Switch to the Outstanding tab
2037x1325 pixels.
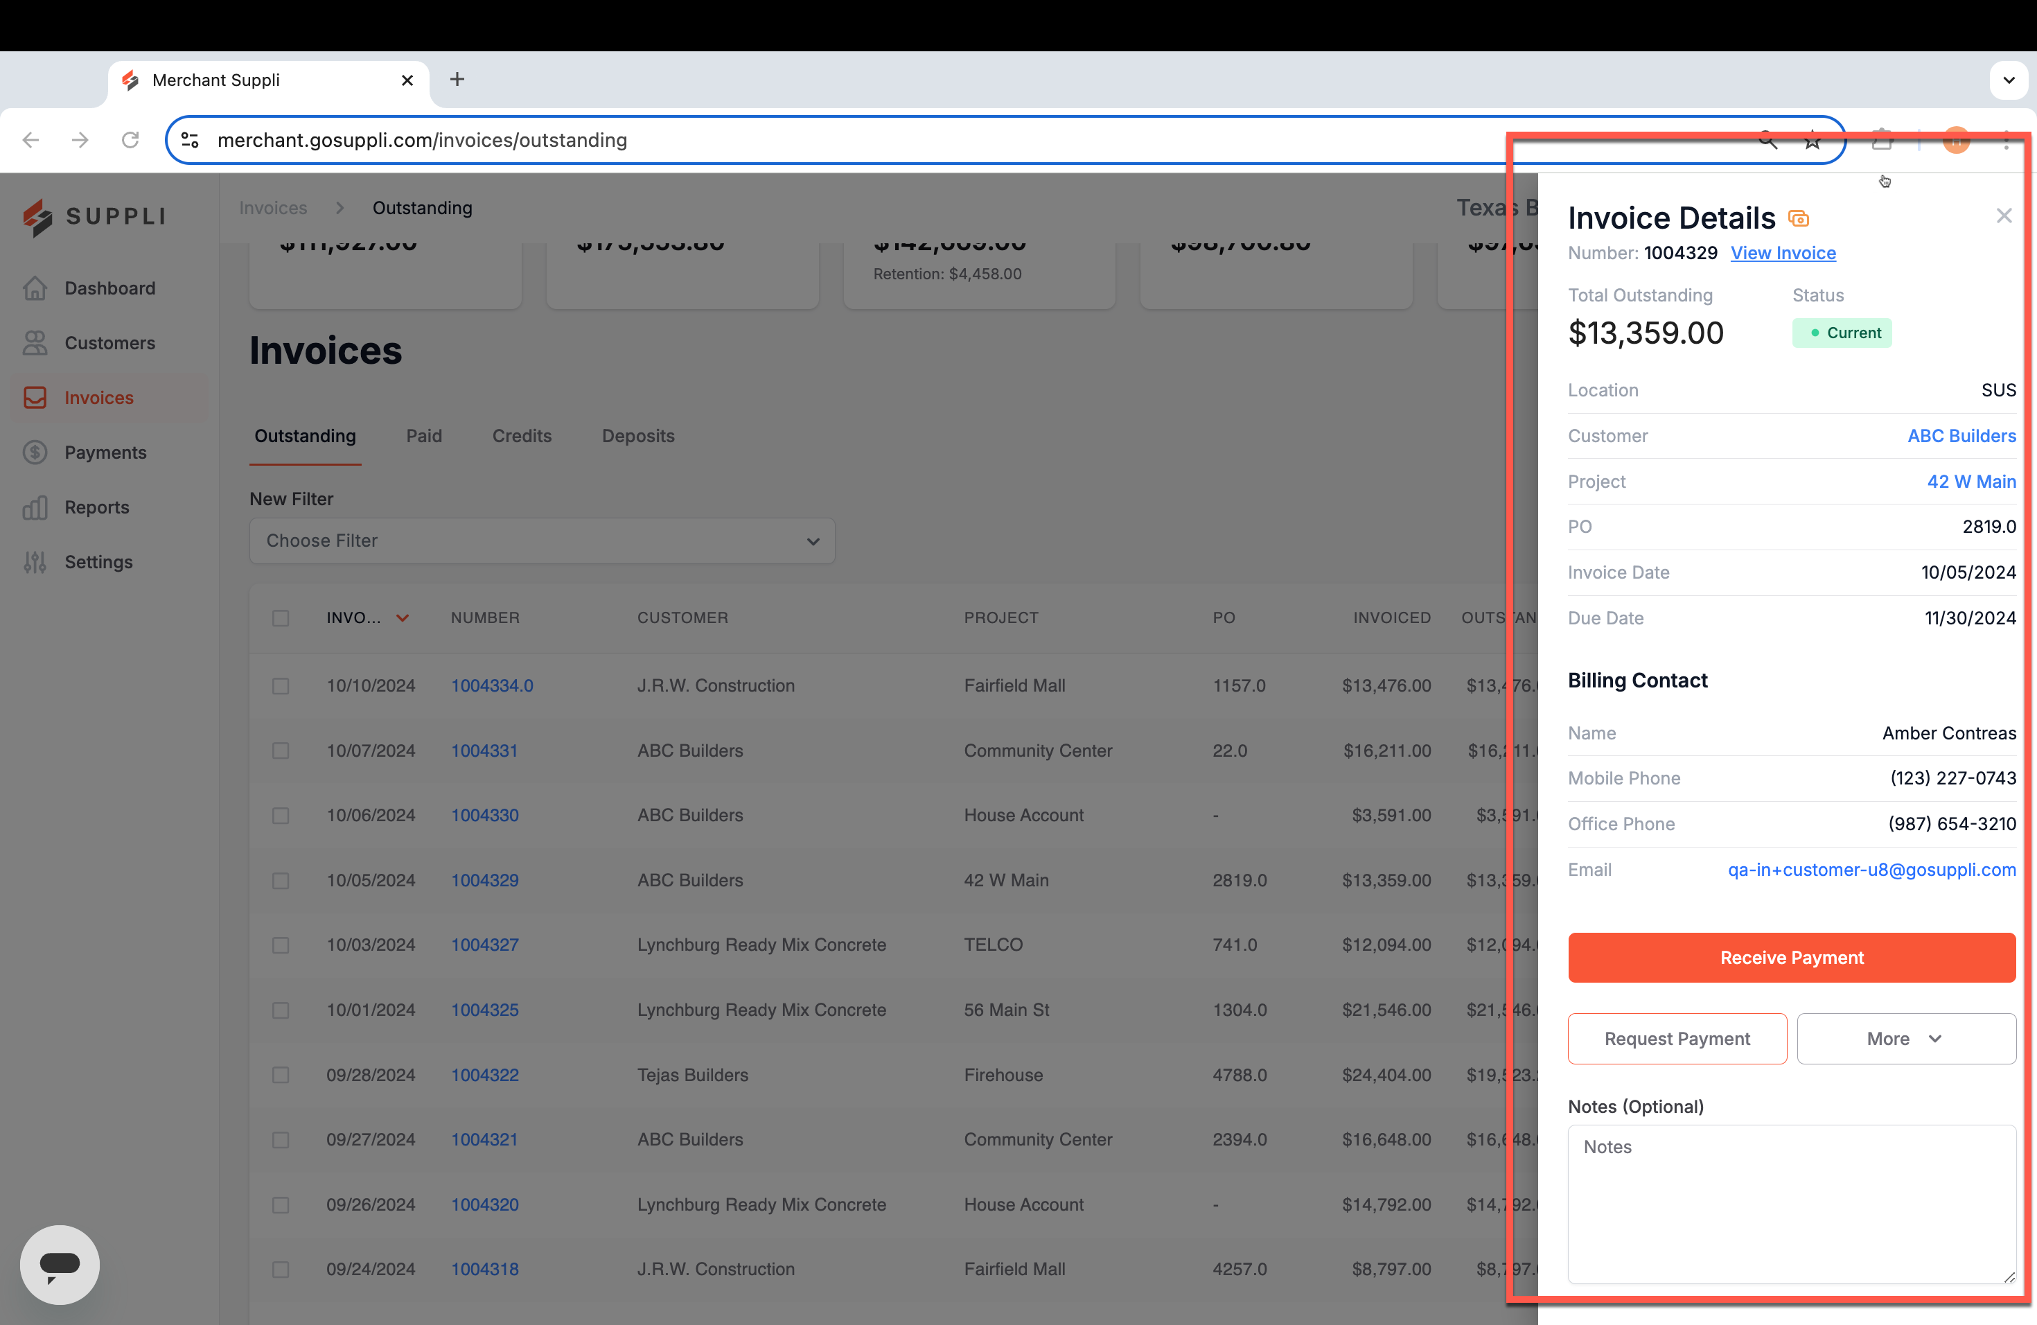pyautogui.click(x=305, y=436)
